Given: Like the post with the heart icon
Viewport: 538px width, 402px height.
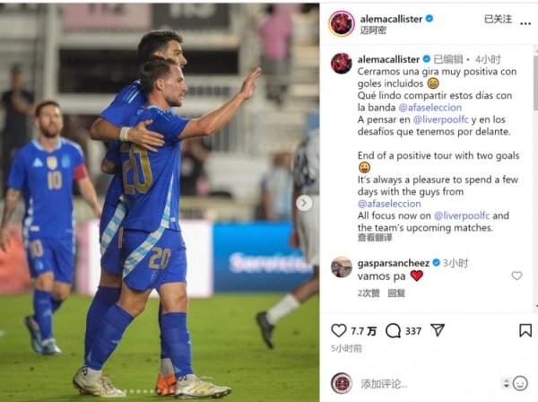Looking at the screenshot, I should coord(338,330).
